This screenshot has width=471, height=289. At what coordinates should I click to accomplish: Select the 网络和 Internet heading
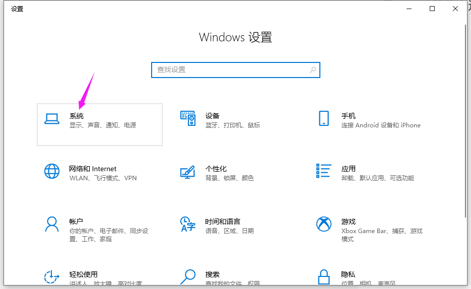click(93, 169)
